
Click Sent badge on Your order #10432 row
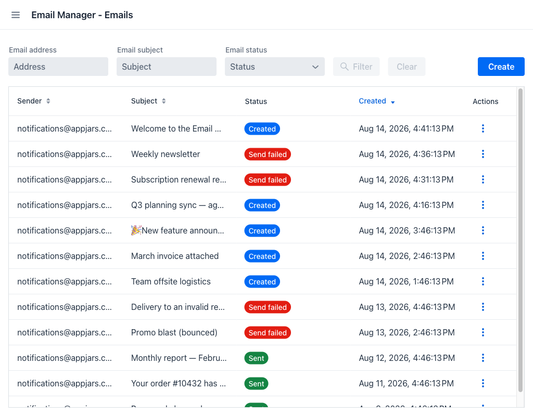(x=256, y=383)
